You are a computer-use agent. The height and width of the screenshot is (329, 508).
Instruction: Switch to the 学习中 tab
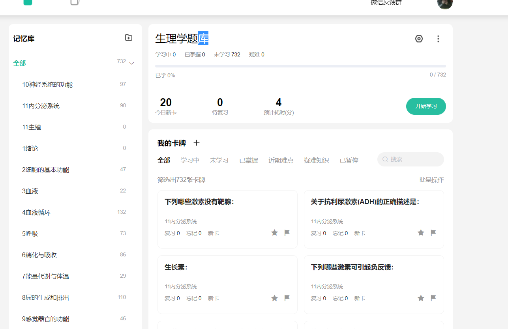click(190, 160)
